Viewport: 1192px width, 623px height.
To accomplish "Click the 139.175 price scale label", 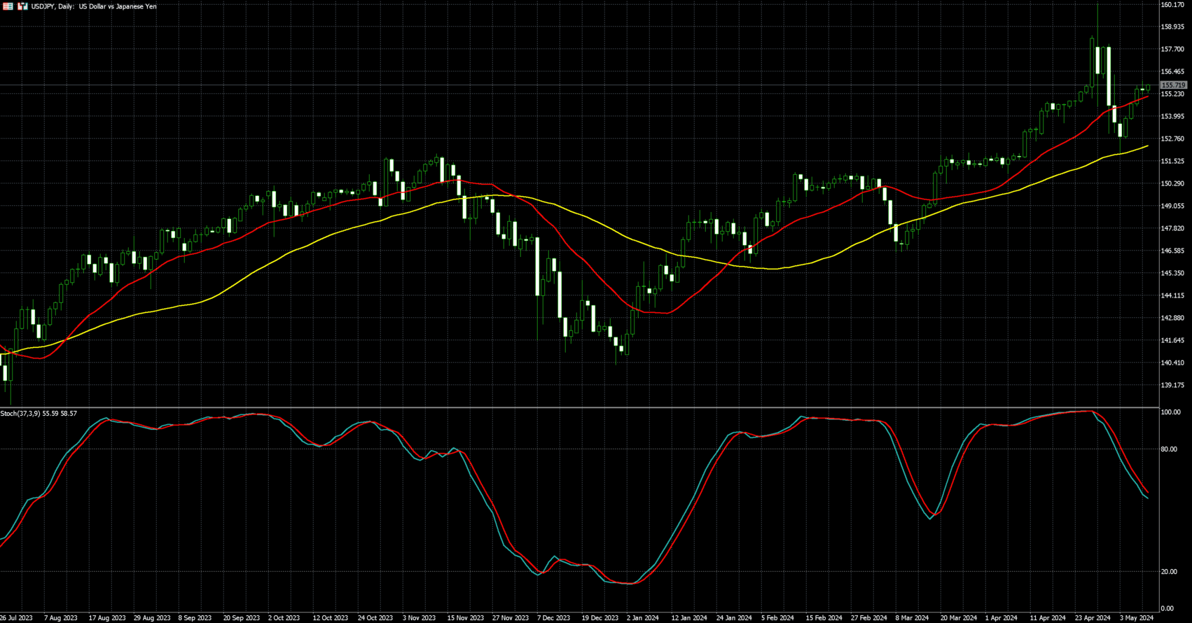I will click(x=1172, y=385).
